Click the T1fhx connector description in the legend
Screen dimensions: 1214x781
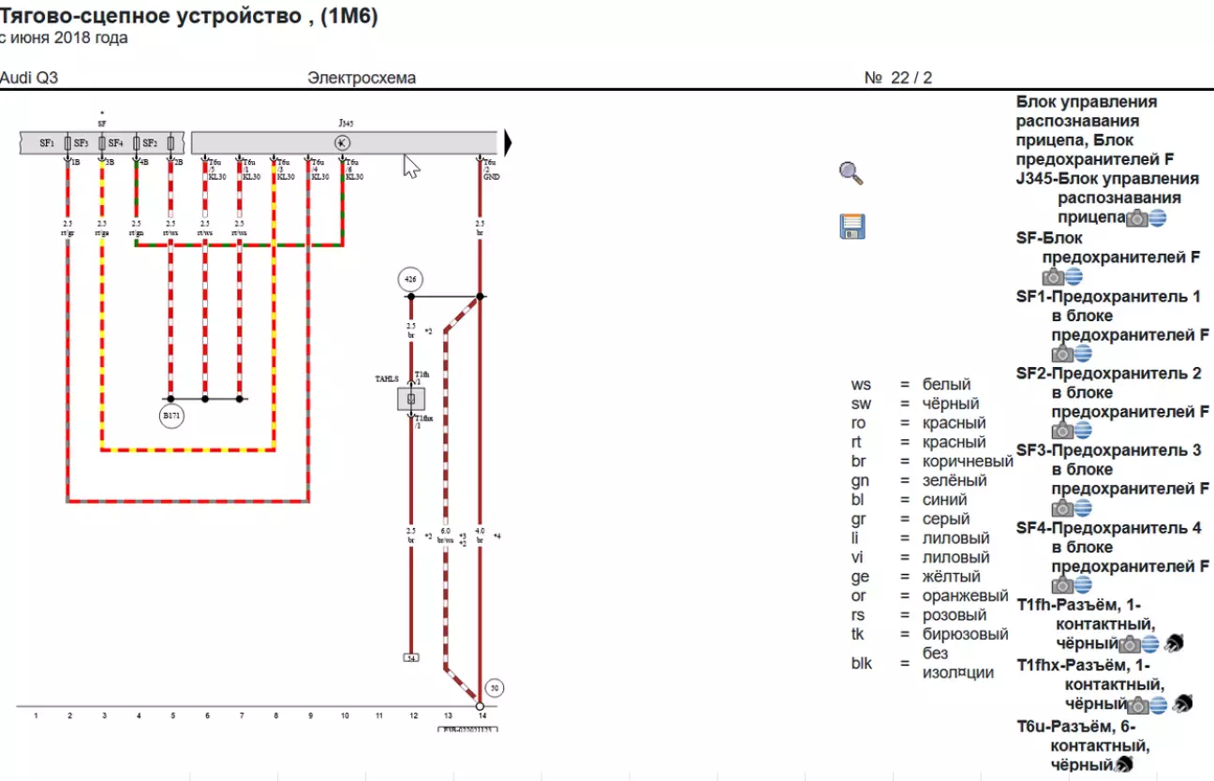[1090, 685]
